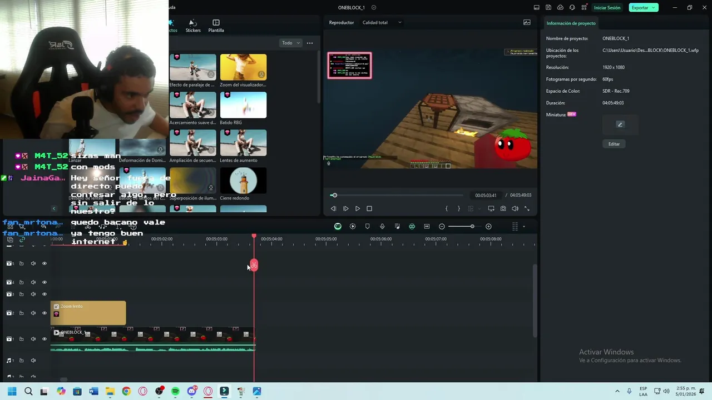Click the Editar thumbnail button

[614, 143]
